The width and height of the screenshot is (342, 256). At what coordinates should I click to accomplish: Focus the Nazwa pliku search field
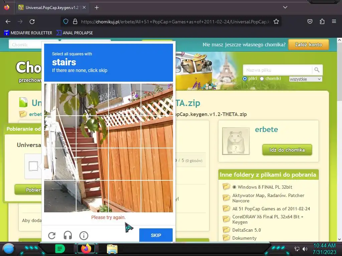(x=277, y=70)
